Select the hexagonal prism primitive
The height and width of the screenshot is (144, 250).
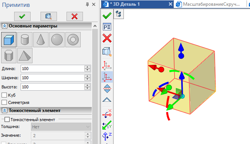(9, 56)
